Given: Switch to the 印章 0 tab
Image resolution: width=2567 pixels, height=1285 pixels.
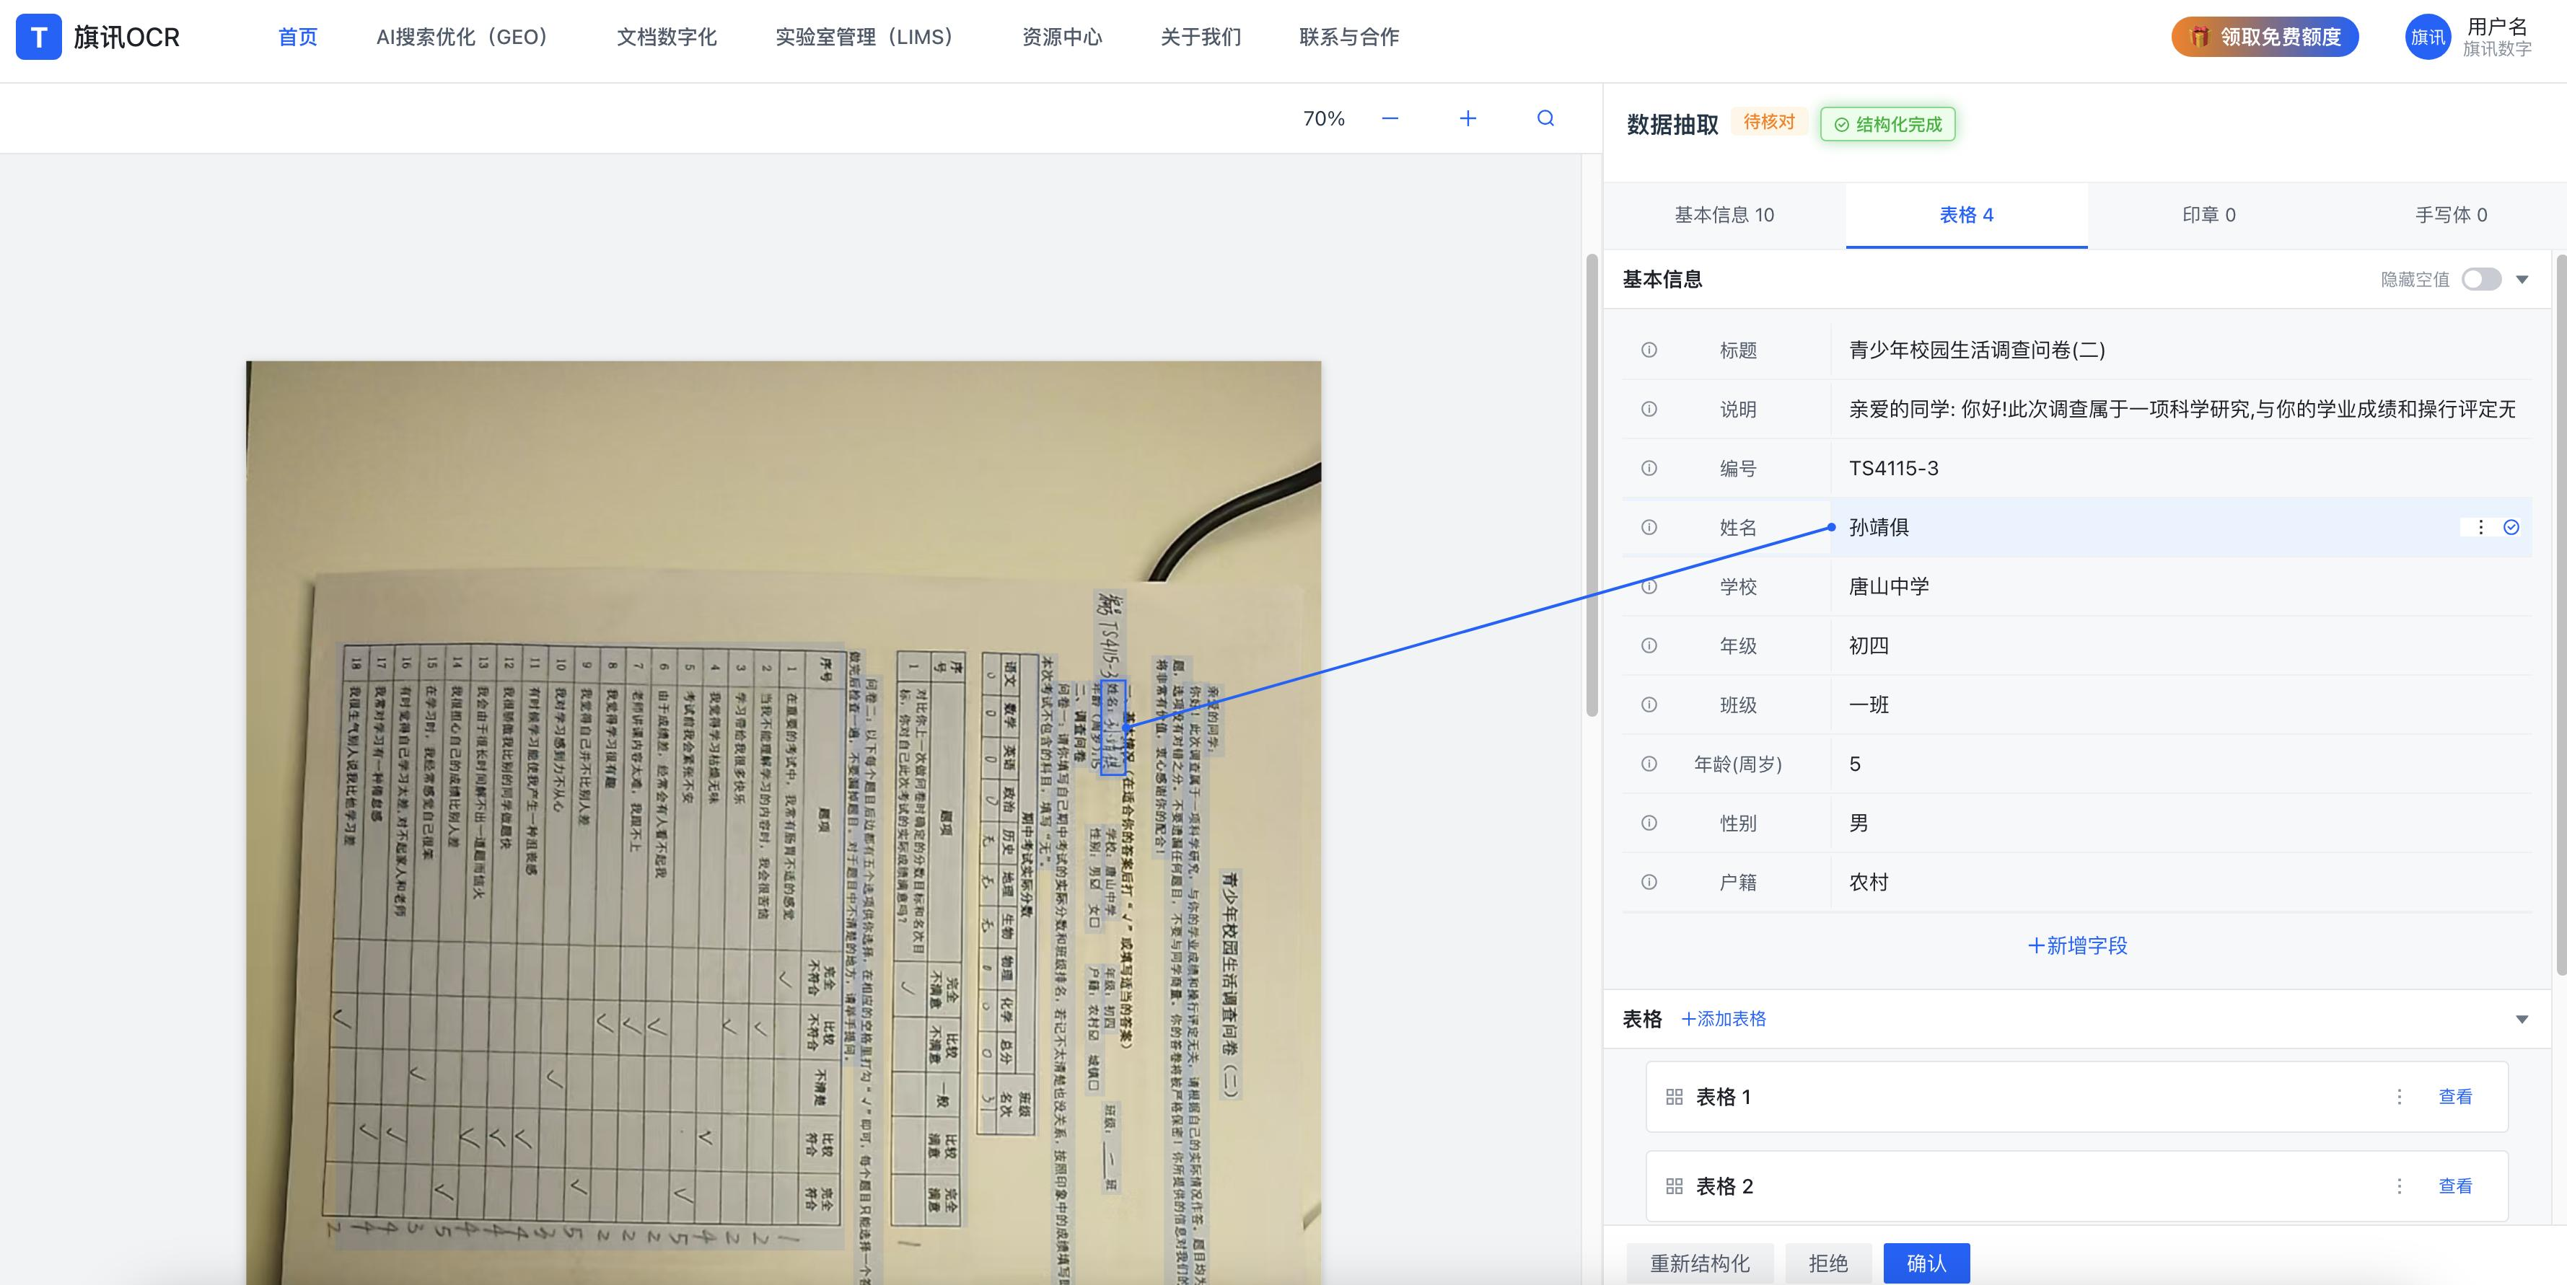Looking at the screenshot, I should tap(2208, 215).
